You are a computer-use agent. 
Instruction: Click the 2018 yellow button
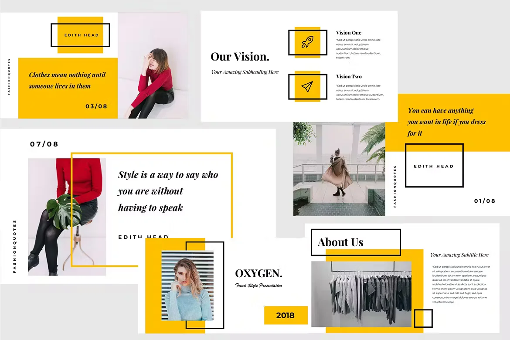(286, 315)
